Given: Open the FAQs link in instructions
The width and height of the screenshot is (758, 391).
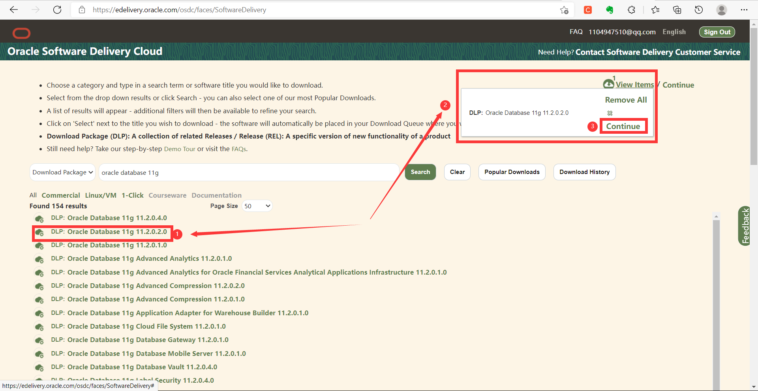Looking at the screenshot, I should pyautogui.click(x=238, y=149).
